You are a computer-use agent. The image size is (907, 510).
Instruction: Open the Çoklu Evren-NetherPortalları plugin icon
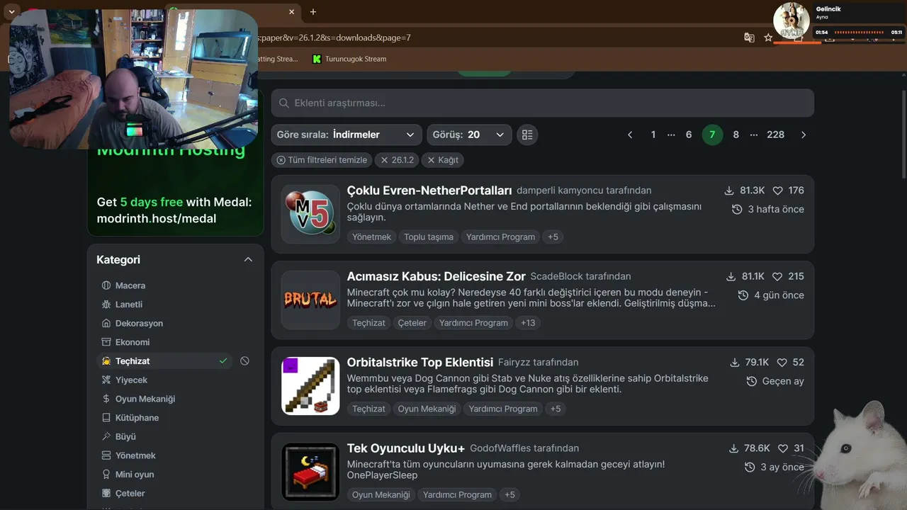(310, 214)
